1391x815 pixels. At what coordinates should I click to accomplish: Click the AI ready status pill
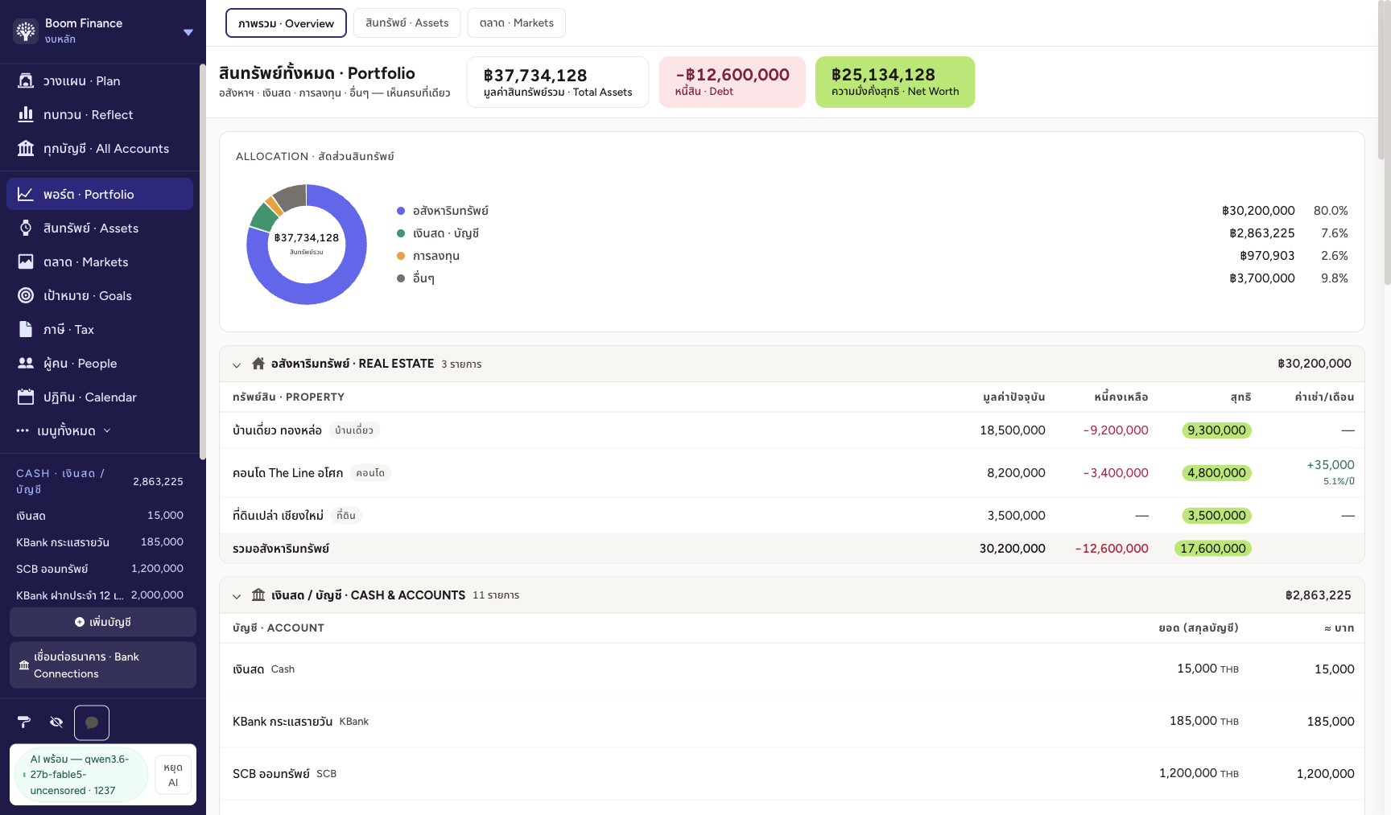[x=80, y=775]
